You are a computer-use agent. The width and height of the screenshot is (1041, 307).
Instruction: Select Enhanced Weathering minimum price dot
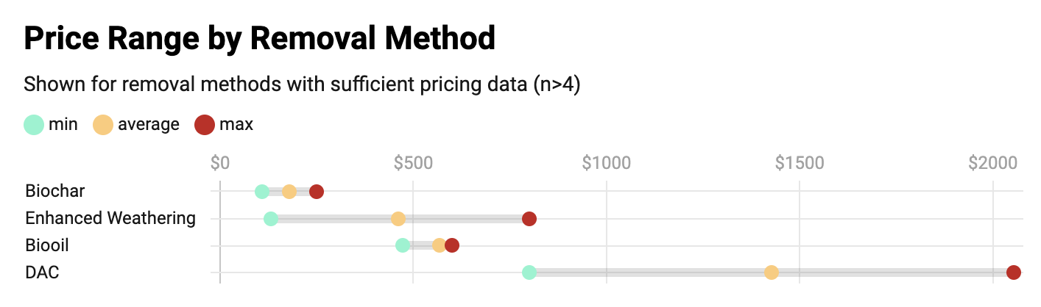click(x=270, y=219)
